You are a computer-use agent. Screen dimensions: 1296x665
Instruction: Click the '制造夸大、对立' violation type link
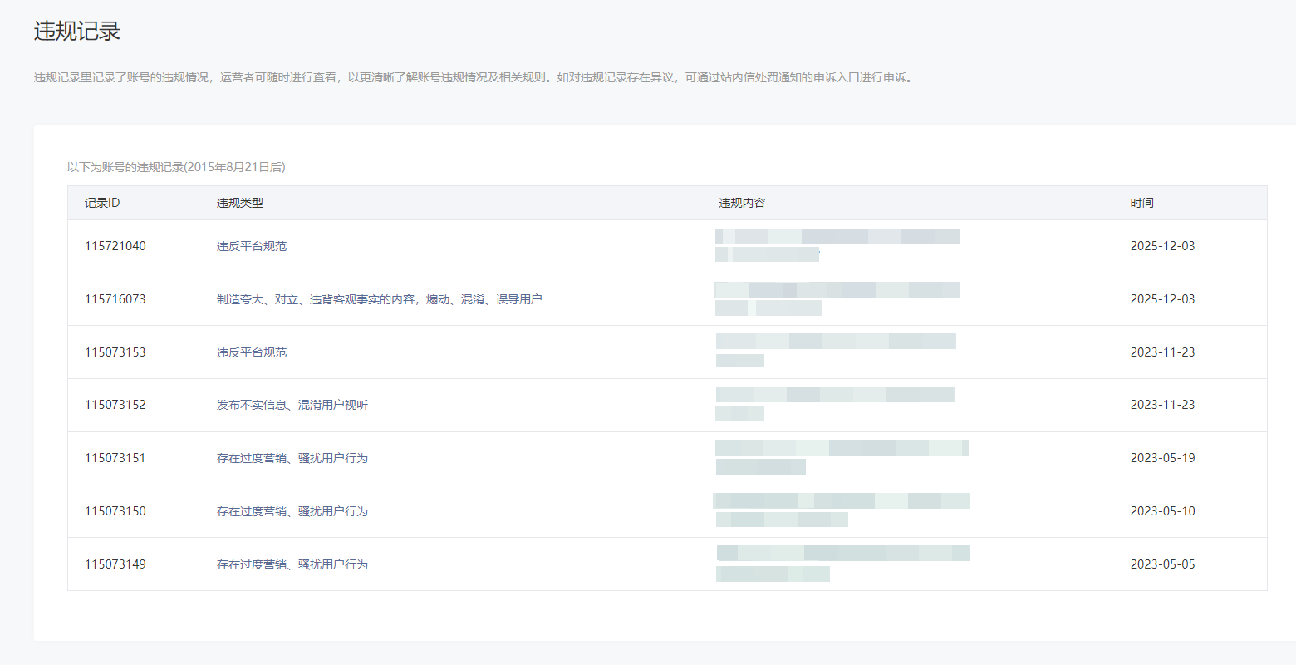379,299
